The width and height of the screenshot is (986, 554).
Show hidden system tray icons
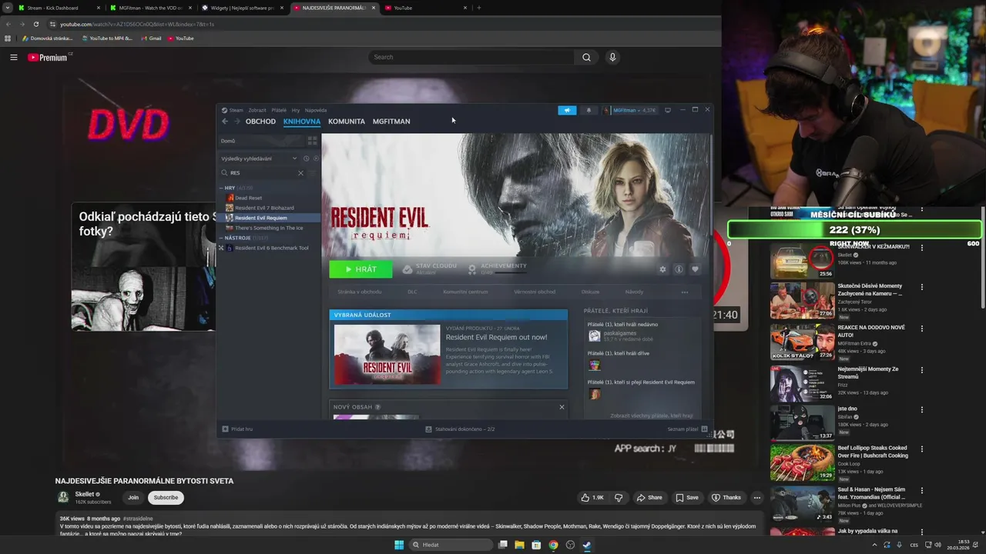tap(874, 545)
